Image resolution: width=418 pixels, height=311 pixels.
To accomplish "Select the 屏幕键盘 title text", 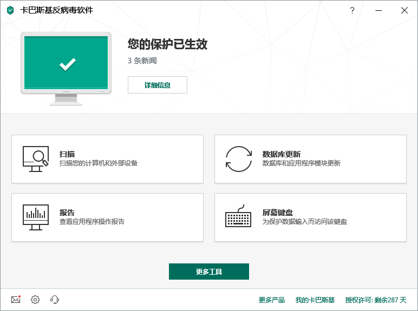I will point(278,213).
